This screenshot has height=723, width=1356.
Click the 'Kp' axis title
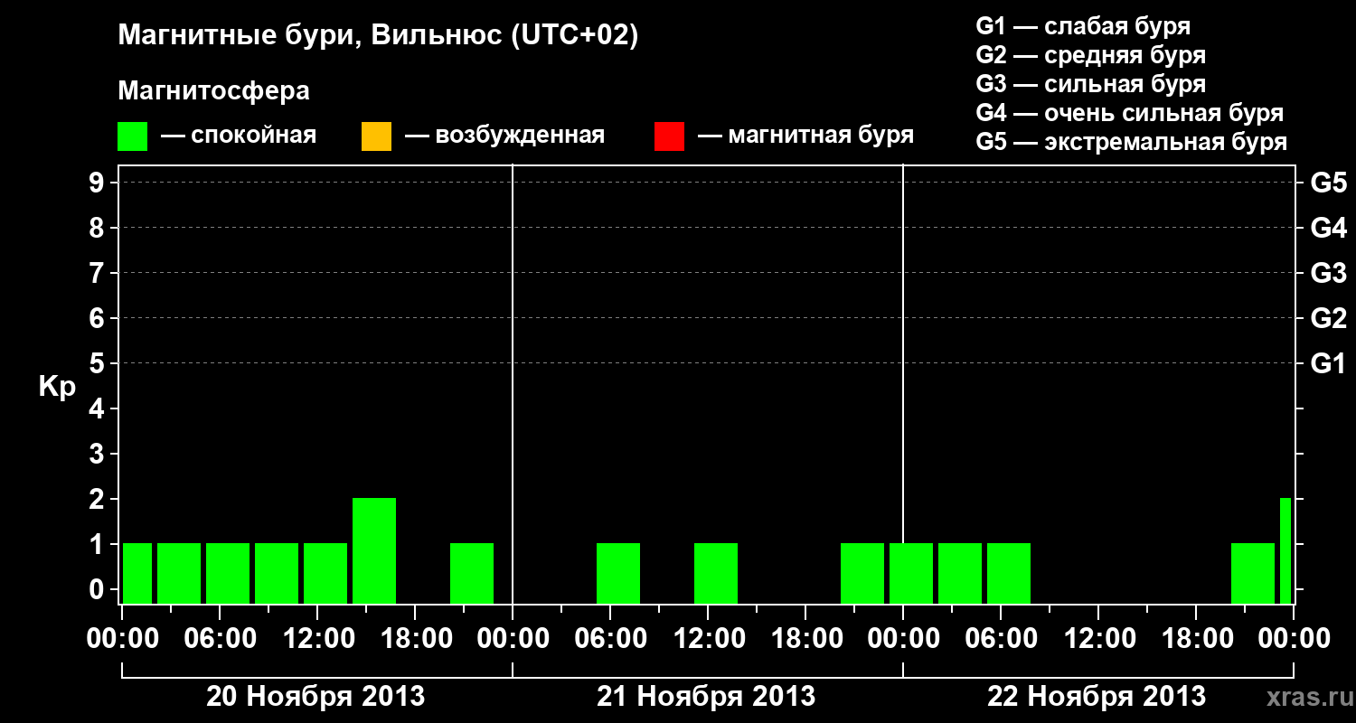[x=57, y=387]
